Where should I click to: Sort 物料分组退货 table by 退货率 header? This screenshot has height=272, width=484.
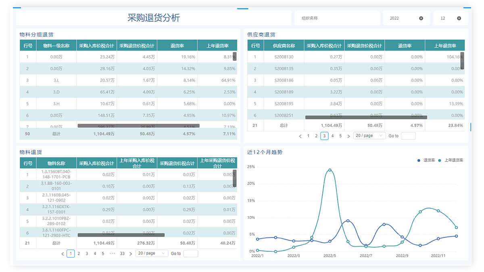point(177,46)
